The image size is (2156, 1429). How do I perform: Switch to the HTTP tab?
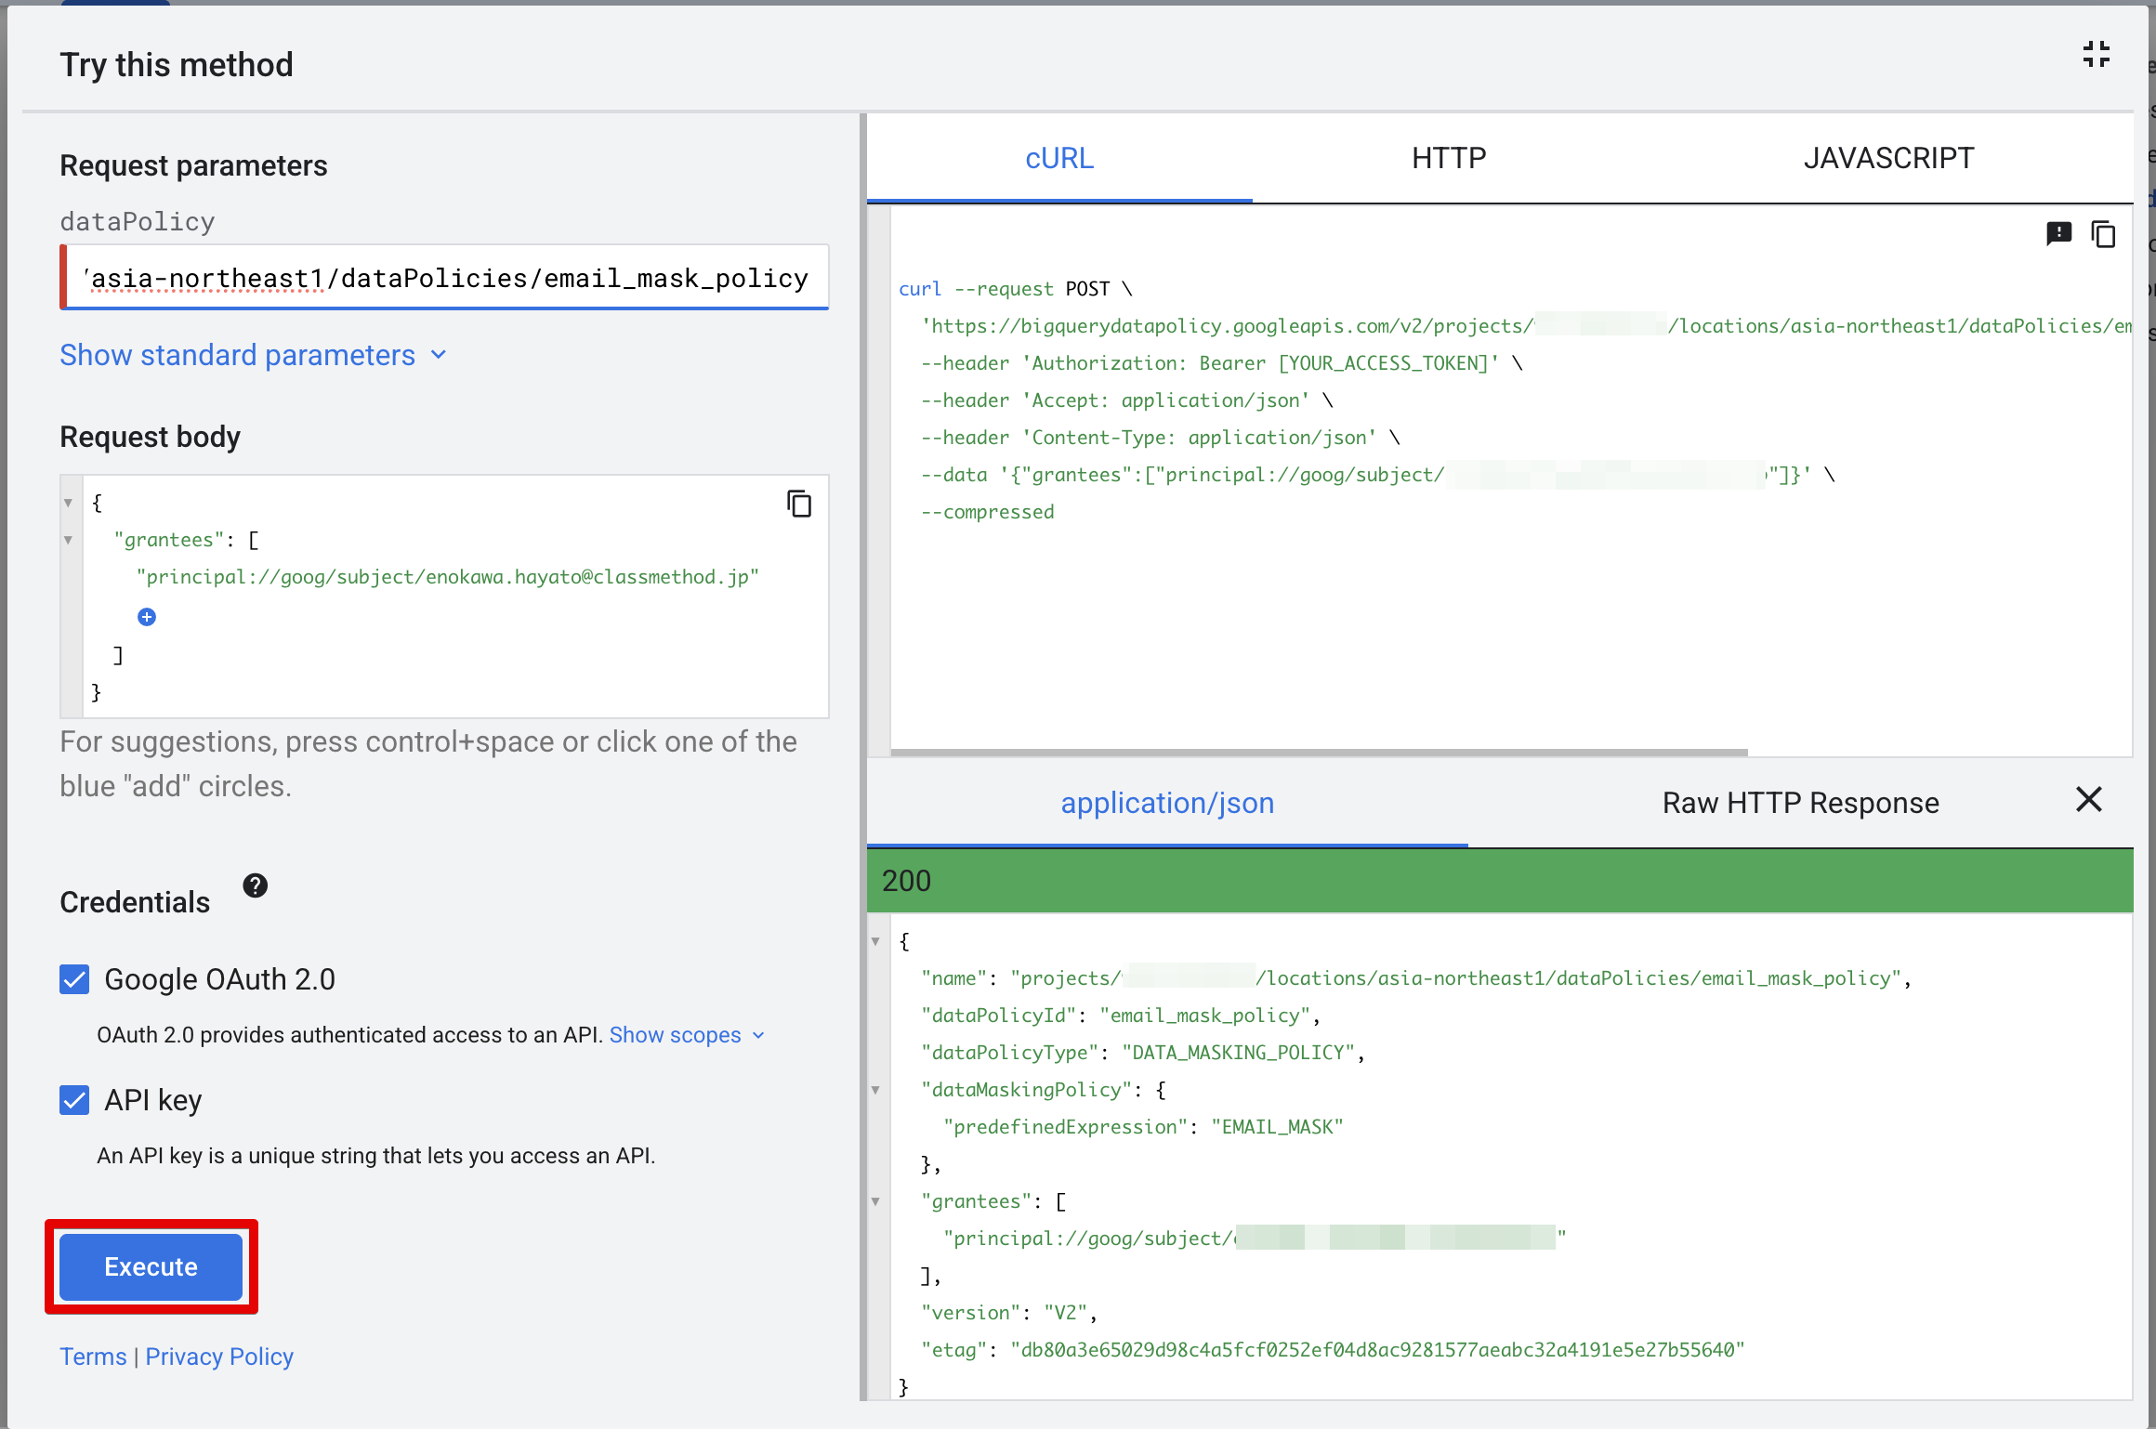point(1446,158)
